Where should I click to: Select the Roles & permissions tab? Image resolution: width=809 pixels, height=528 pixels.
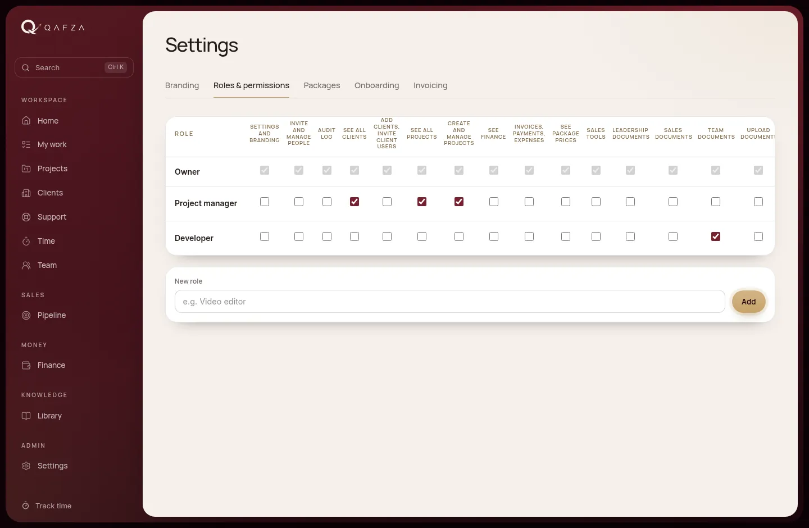[x=251, y=85]
